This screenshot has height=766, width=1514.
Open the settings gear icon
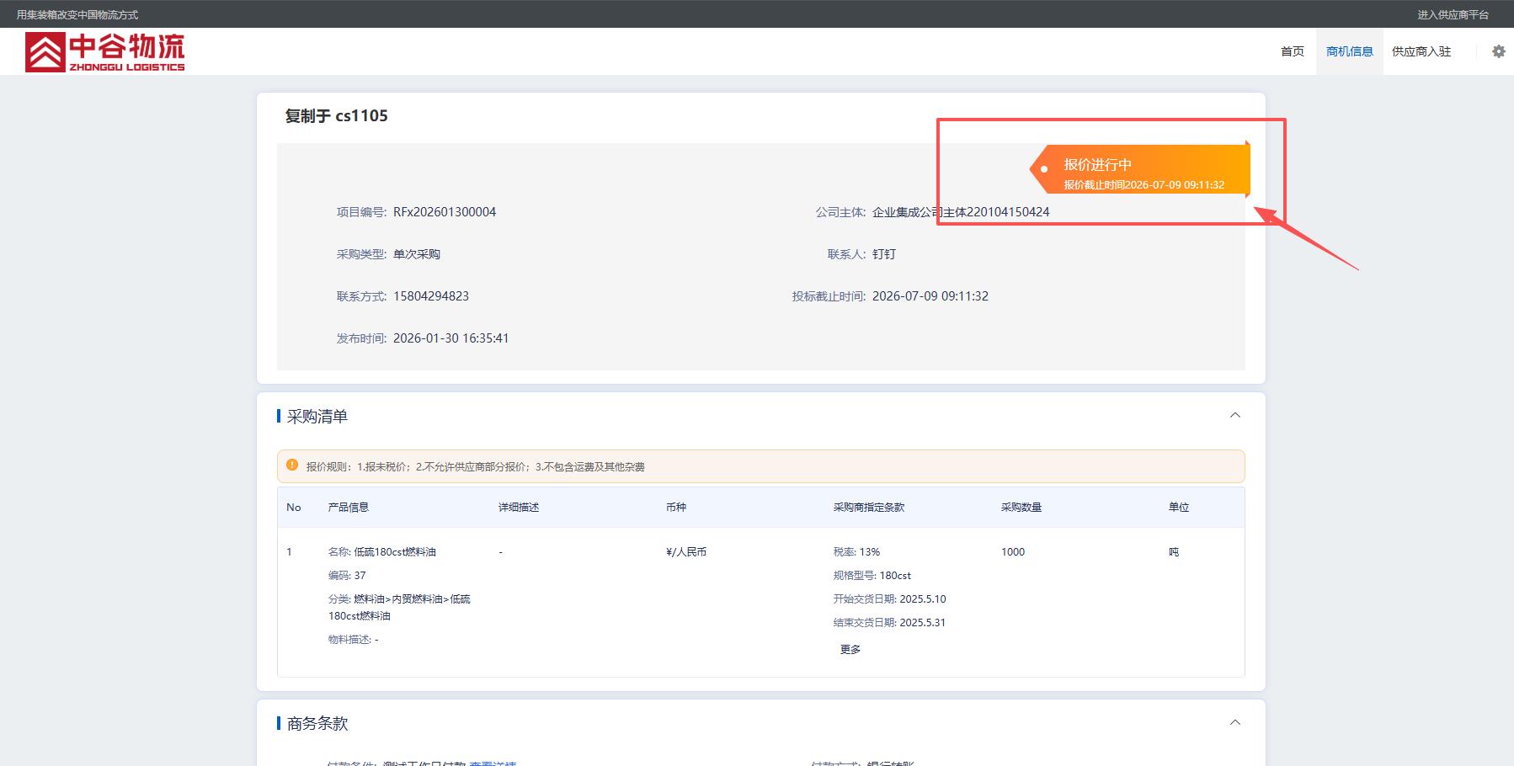pyautogui.click(x=1499, y=51)
